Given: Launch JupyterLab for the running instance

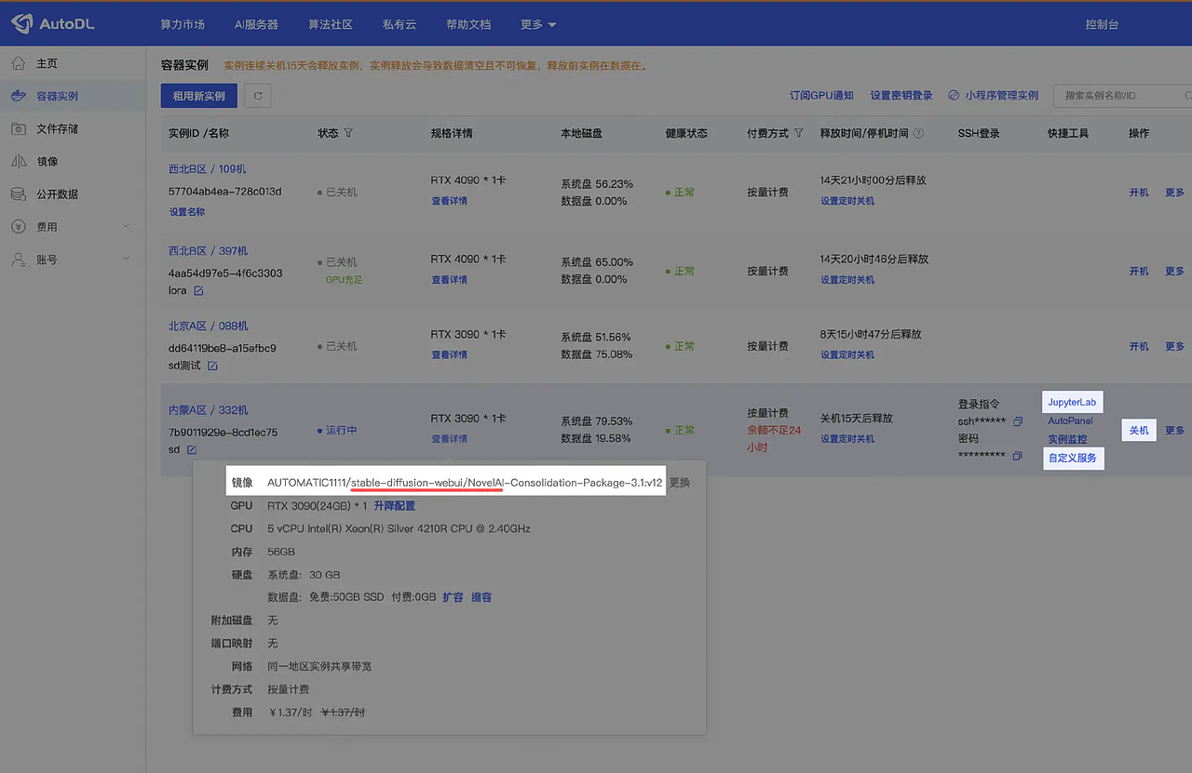Looking at the screenshot, I should click(1072, 402).
